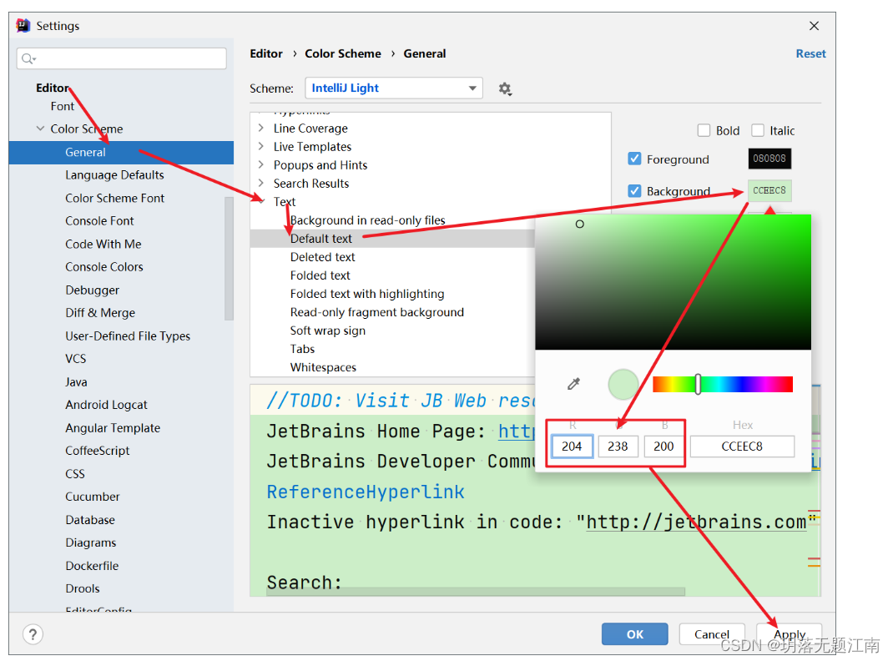The width and height of the screenshot is (893, 661).
Task: Select the Folded text item
Action: [320, 275]
